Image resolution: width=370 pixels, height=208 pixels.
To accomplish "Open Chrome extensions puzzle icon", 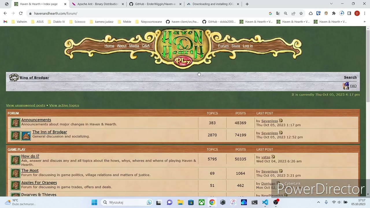I will pos(334,13).
